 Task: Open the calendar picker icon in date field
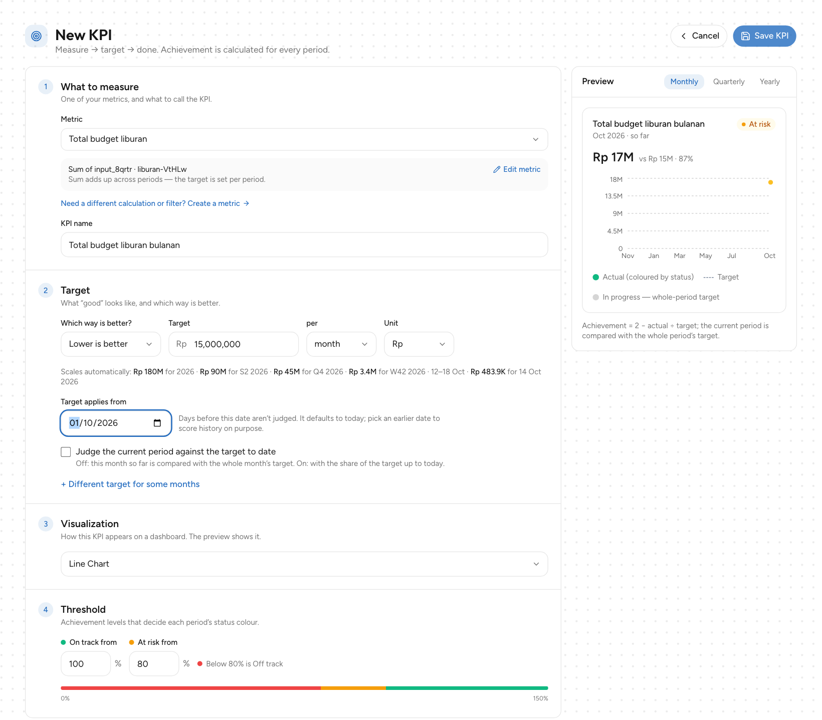point(157,423)
